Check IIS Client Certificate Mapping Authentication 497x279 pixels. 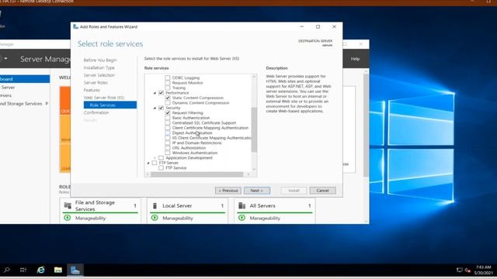coord(168,138)
